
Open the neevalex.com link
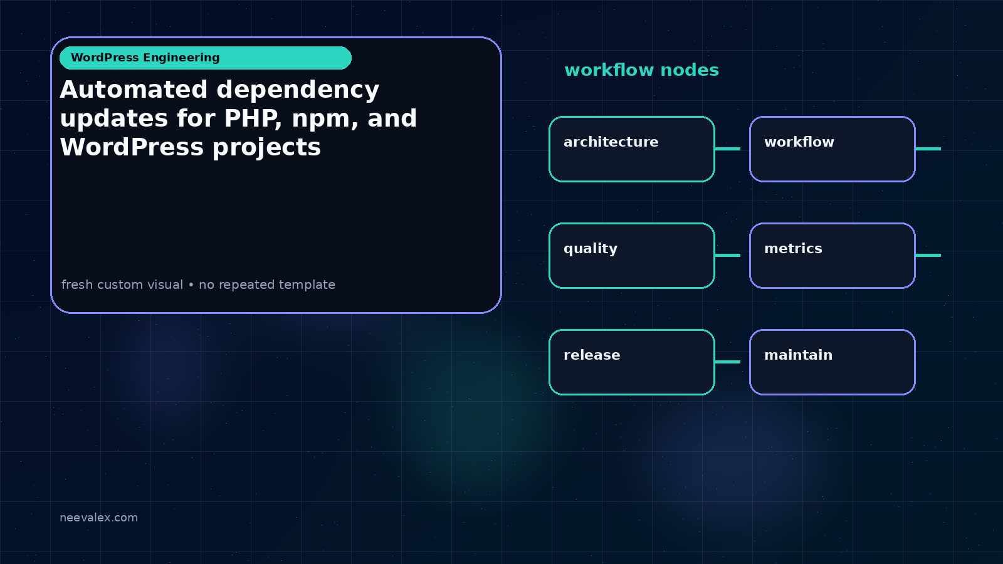coord(98,518)
